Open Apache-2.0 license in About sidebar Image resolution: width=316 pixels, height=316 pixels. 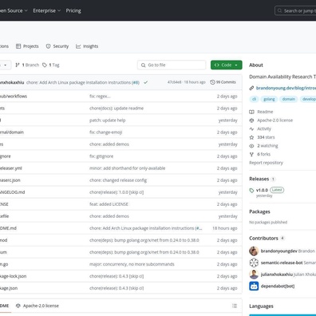pos(271,120)
